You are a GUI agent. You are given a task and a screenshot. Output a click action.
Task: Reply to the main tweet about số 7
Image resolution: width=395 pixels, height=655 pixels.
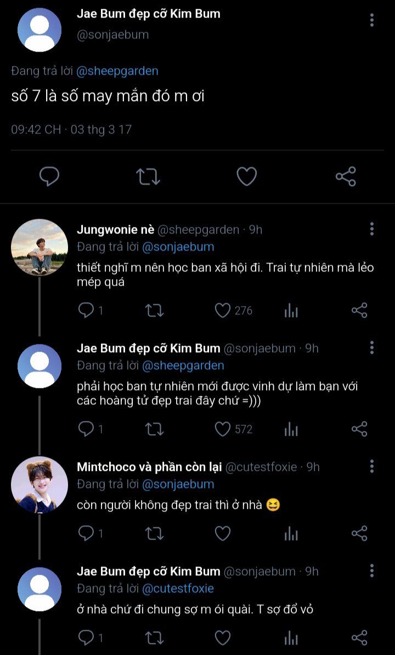click(x=49, y=176)
